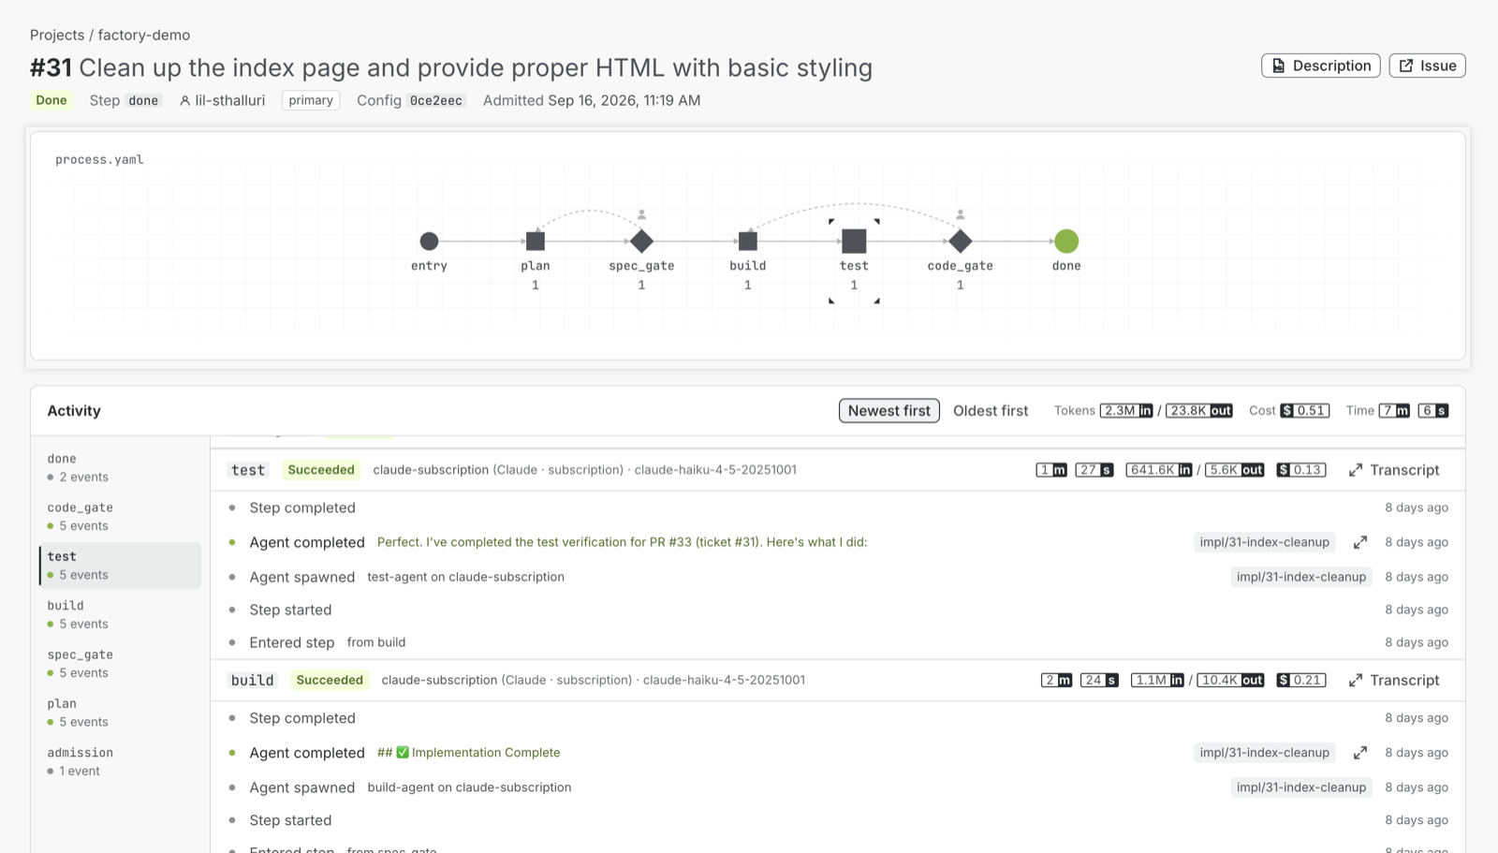This screenshot has height=853, width=1498.
Task: Click branch tag on test-agent spawned row
Action: [1301, 577]
